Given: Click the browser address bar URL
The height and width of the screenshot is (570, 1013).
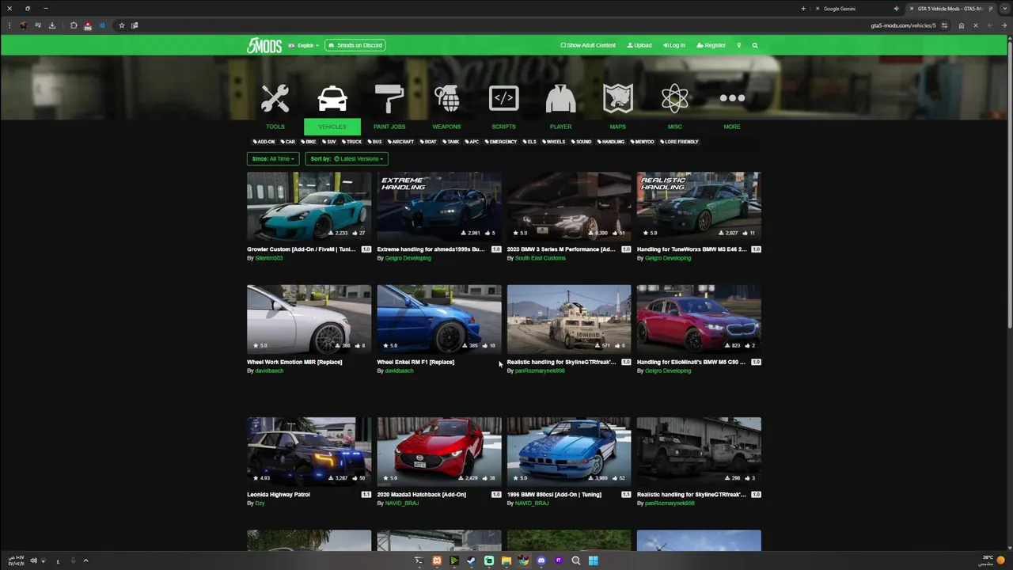Looking at the screenshot, I should pyautogui.click(x=903, y=25).
